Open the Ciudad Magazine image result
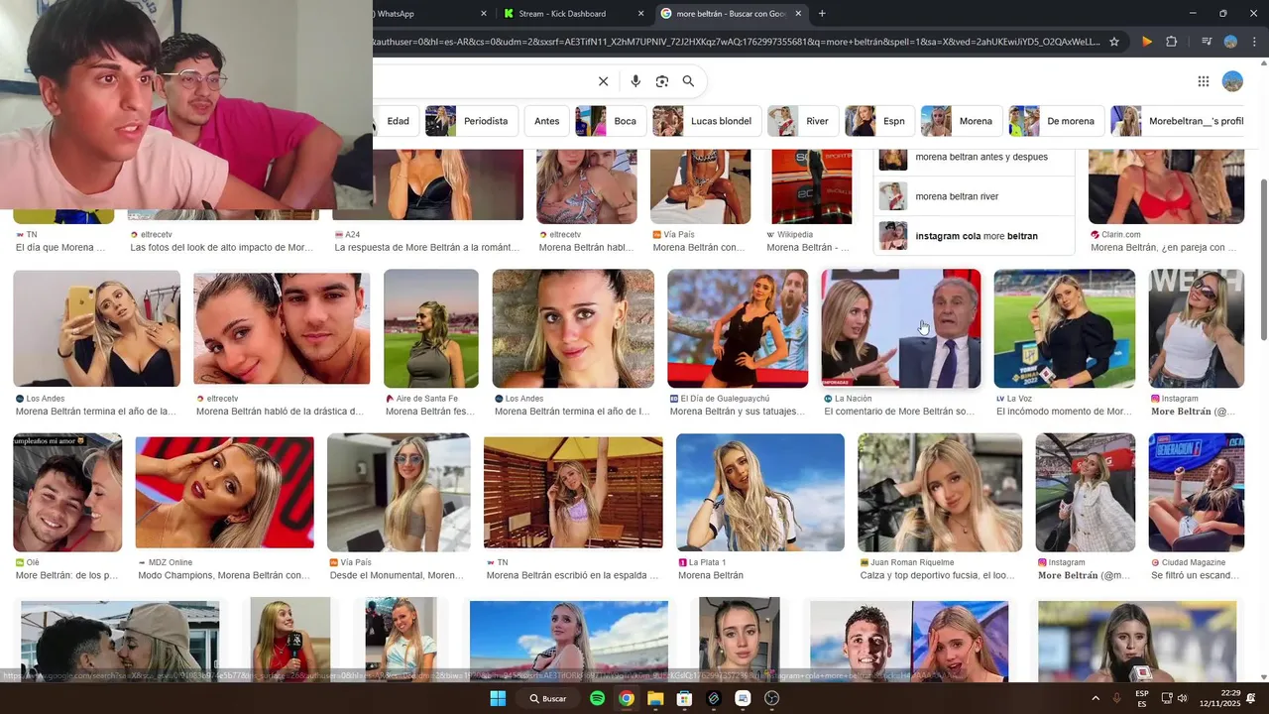The height and width of the screenshot is (714, 1269). [x=1197, y=493]
